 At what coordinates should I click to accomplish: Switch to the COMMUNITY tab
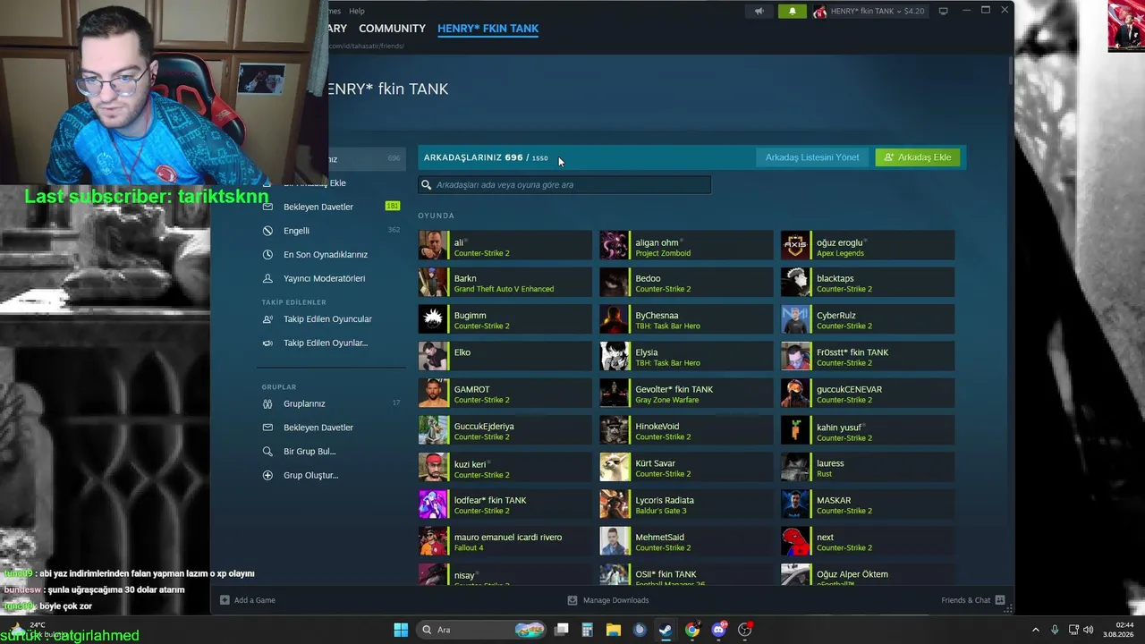392,29
